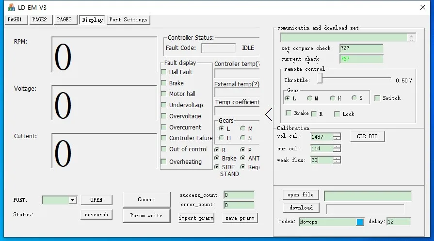434x241 pixels.
Task: Click the weak flux value field
Action: (322, 160)
